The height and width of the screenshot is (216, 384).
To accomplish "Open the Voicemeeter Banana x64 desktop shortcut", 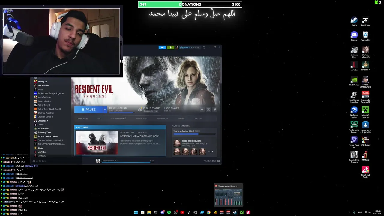I will 365,97.
